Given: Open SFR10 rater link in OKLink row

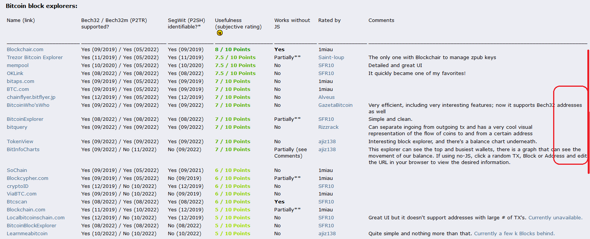Looking at the screenshot, I should (x=326, y=73).
